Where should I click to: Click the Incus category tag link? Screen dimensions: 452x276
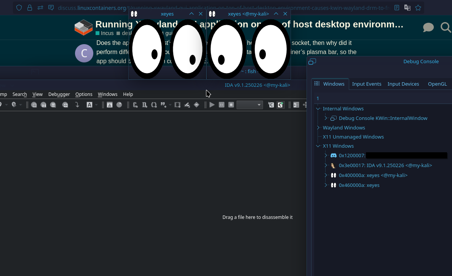point(105,33)
